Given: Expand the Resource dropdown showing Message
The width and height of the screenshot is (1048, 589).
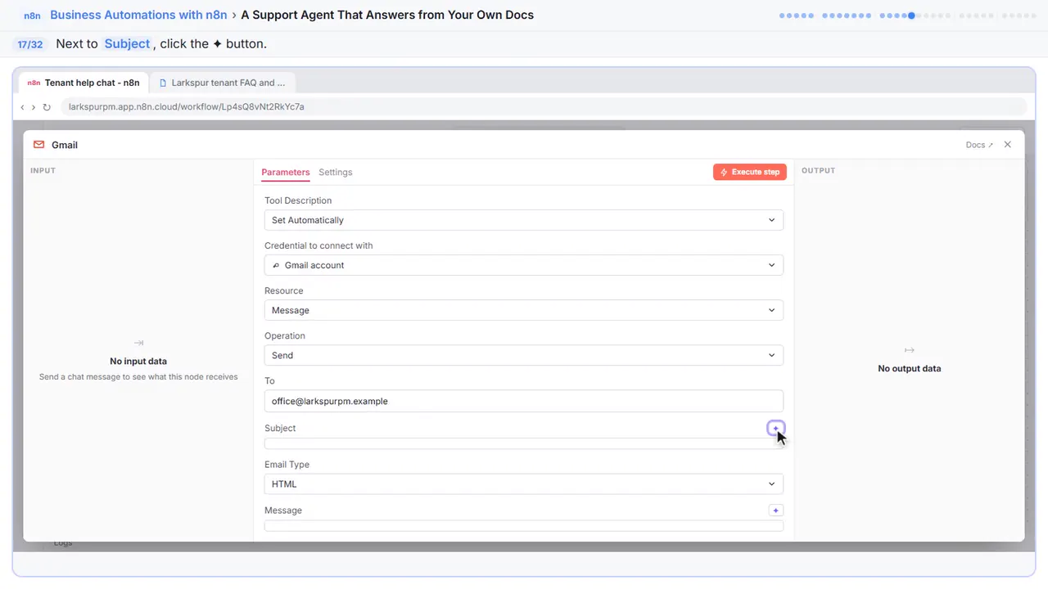Looking at the screenshot, I should tap(524, 310).
